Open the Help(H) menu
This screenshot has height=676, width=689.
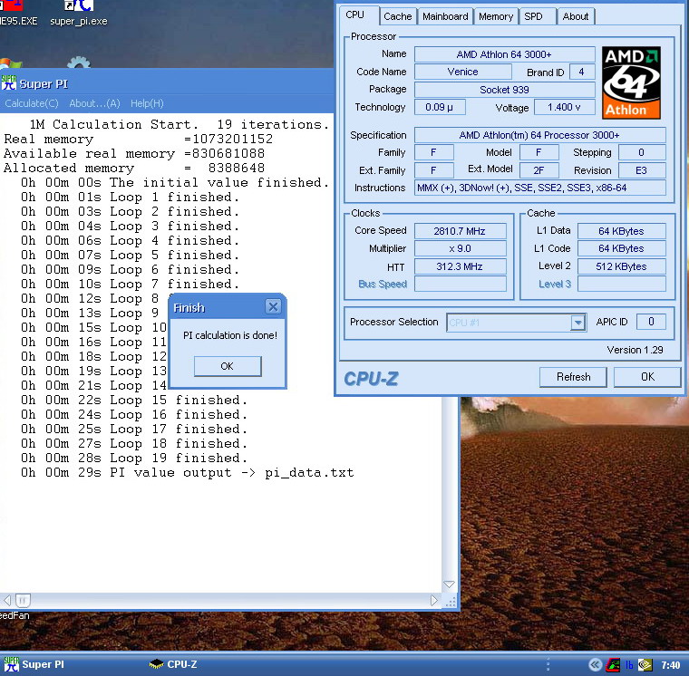(x=147, y=103)
